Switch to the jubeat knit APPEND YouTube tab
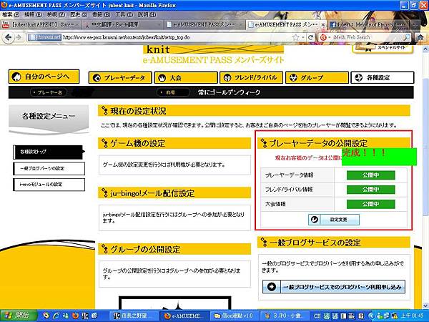The image size is (429, 322). tap(41, 24)
